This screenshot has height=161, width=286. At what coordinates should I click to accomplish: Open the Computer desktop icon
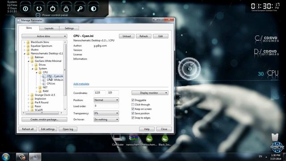coord(118,140)
